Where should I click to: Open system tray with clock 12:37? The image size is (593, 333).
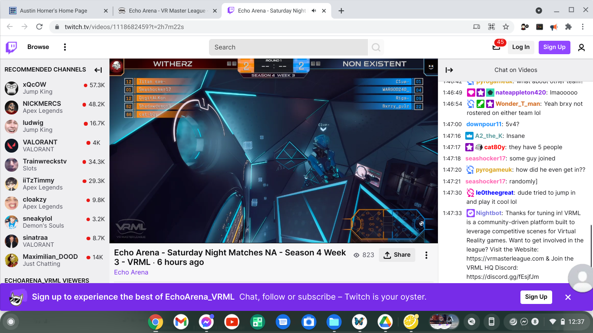[x=567, y=322]
